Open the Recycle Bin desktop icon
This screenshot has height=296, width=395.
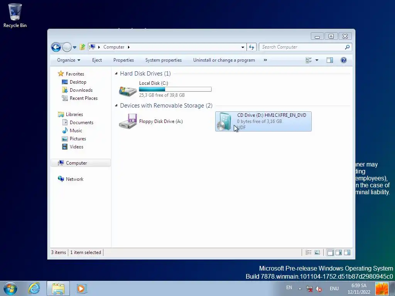[x=15, y=15]
